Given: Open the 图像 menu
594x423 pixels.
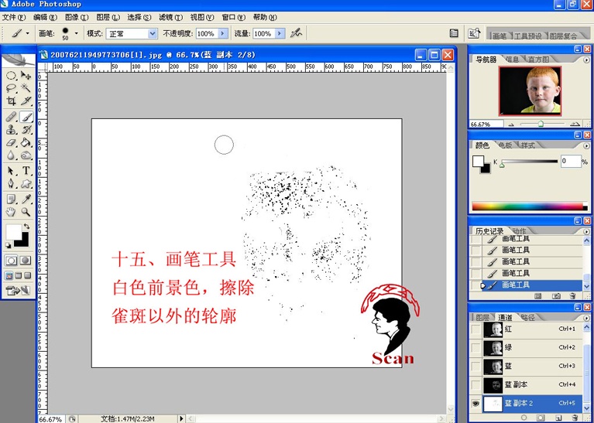Looking at the screenshot, I should tap(77, 18).
